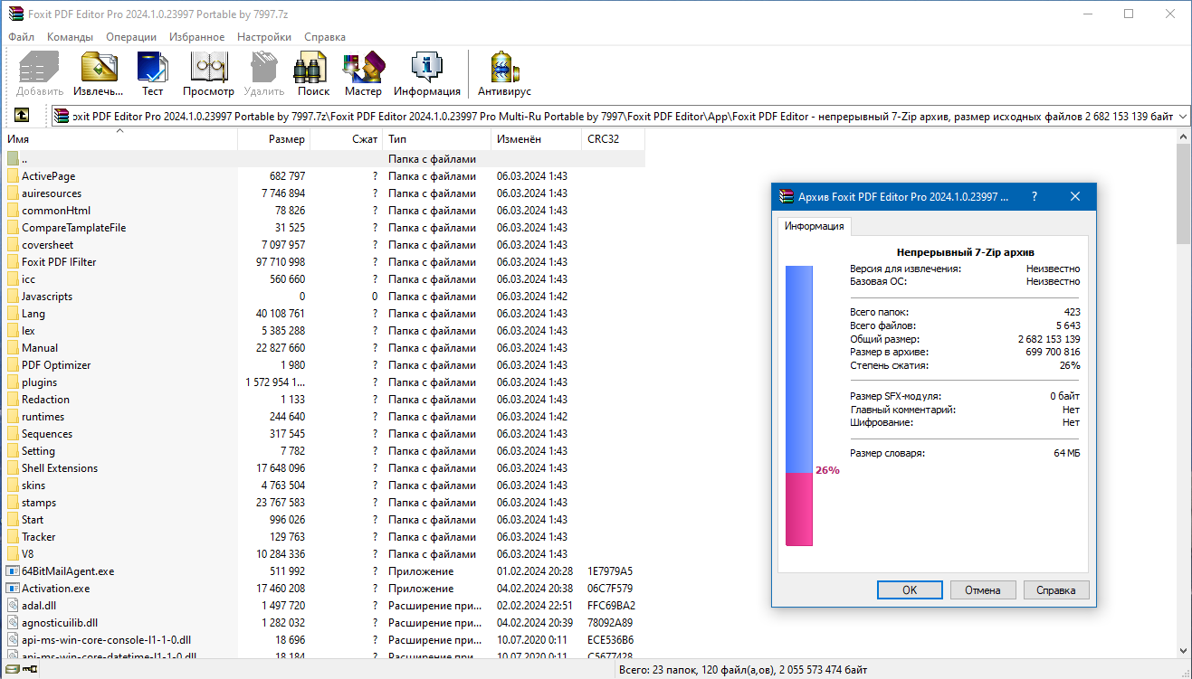Click the WinRAR icon in the dialog title bar
Screen dimensions: 1192x679
tap(785, 197)
